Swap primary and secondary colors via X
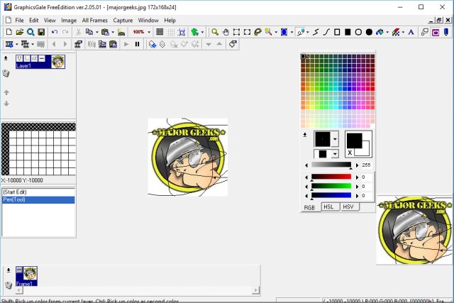Viewport: 454px width, 303px height. [350, 153]
